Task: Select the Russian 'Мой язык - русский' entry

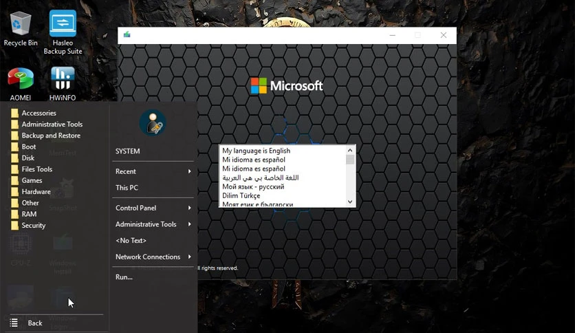Action: click(253, 186)
